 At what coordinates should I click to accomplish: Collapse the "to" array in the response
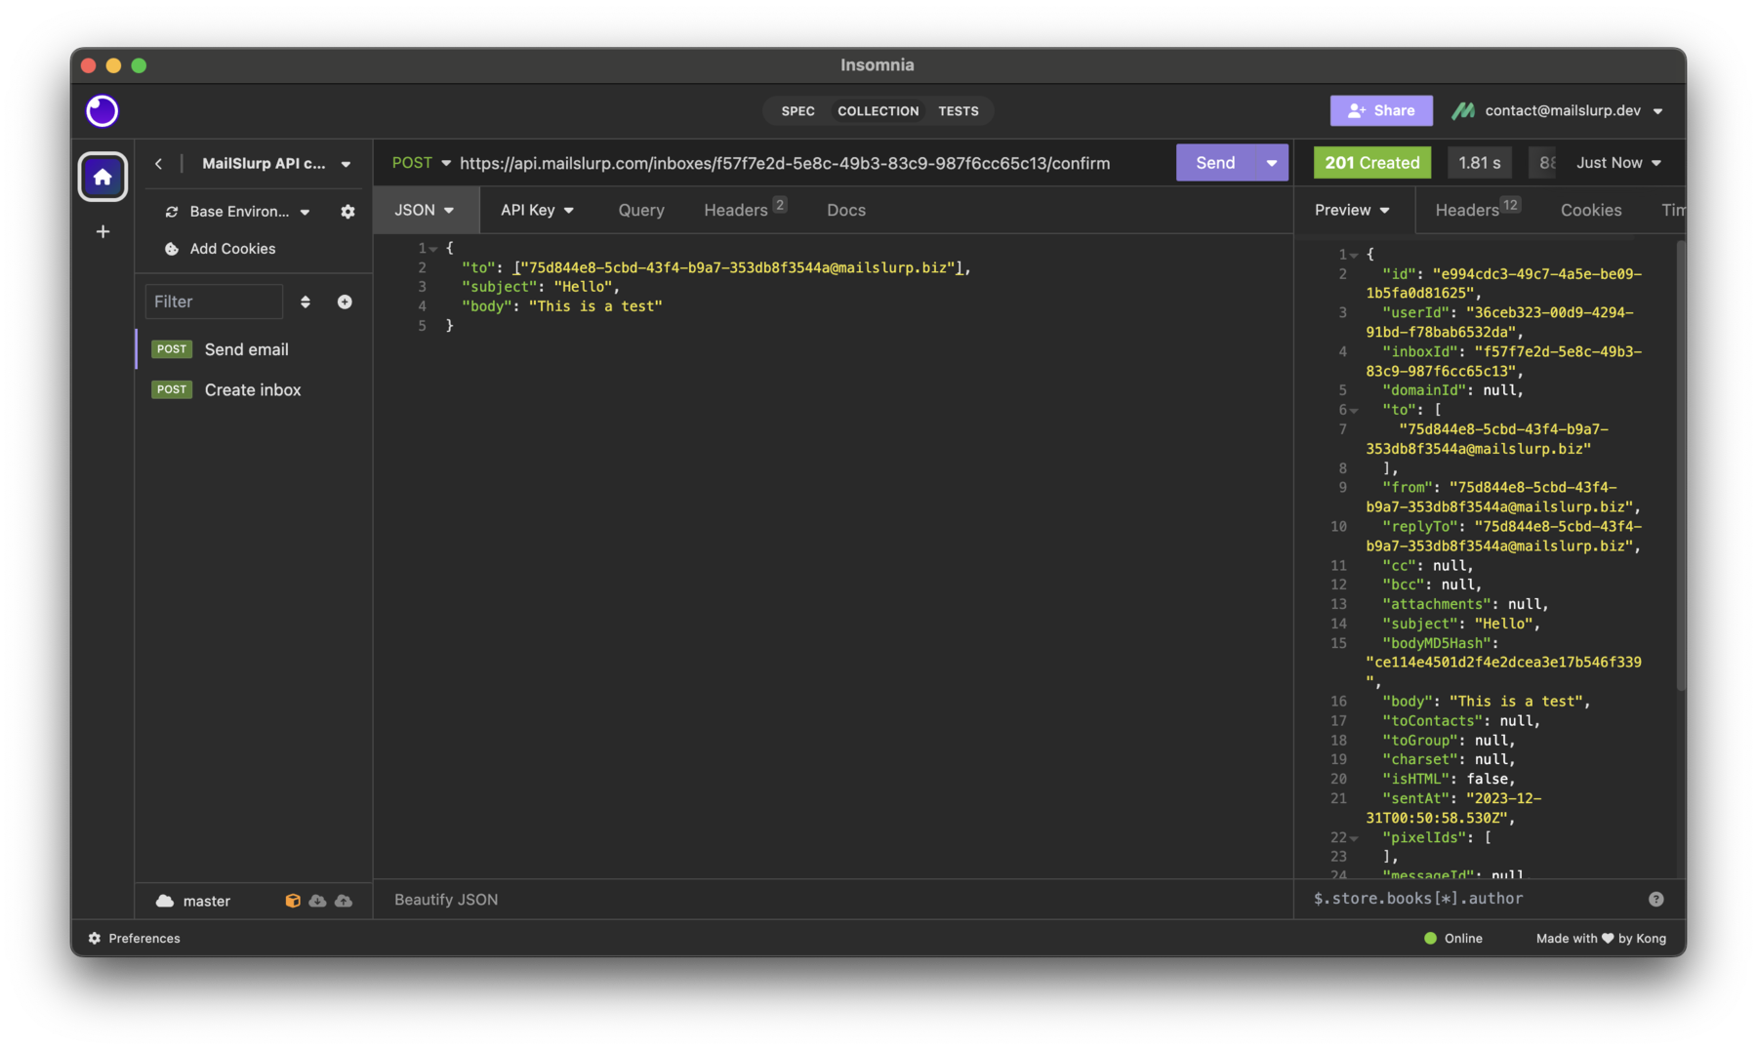(1354, 411)
